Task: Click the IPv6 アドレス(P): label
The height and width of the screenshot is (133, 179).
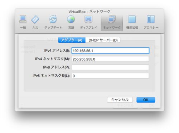Action: point(56,67)
